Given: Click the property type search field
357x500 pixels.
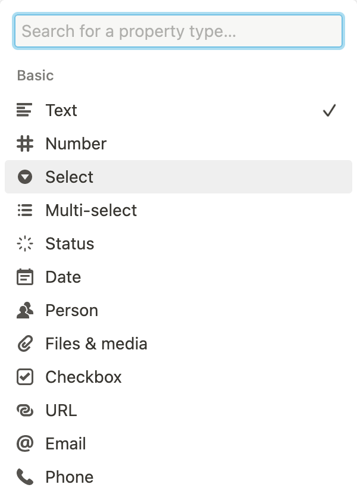Looking at the screenshot, I should tap(178, 31).
